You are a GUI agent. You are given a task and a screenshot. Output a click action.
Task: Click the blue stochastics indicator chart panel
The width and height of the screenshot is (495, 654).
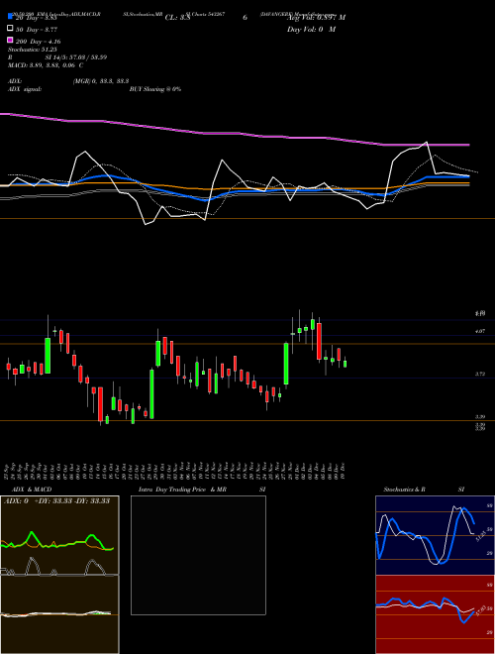(x=435, y=535)
